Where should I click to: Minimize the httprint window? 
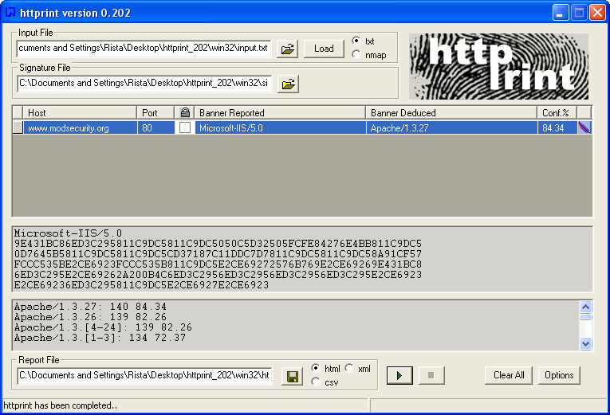561,13
